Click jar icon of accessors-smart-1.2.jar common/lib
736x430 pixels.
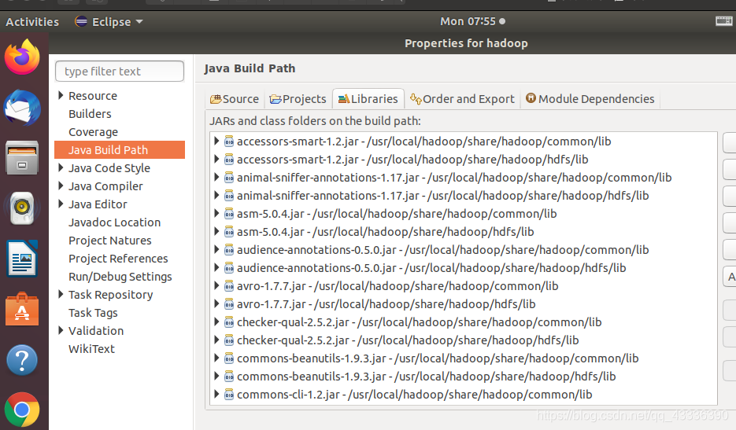pos(229,141)
